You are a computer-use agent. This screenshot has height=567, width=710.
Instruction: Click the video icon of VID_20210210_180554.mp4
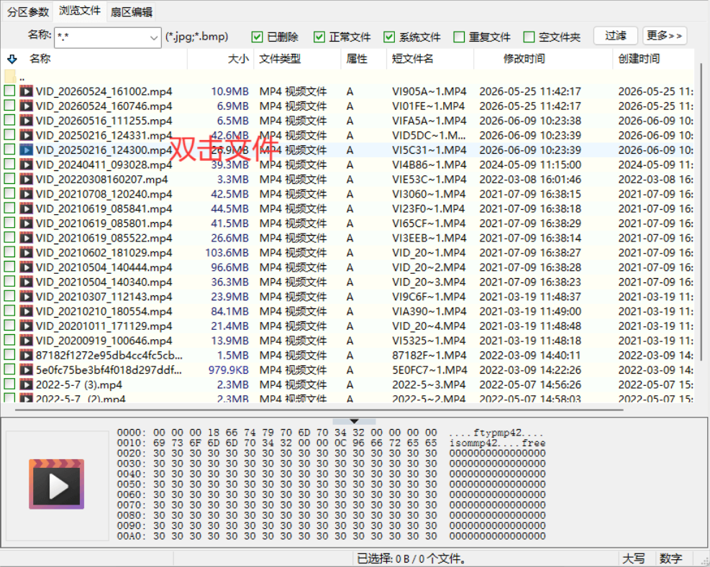point(27,311)
